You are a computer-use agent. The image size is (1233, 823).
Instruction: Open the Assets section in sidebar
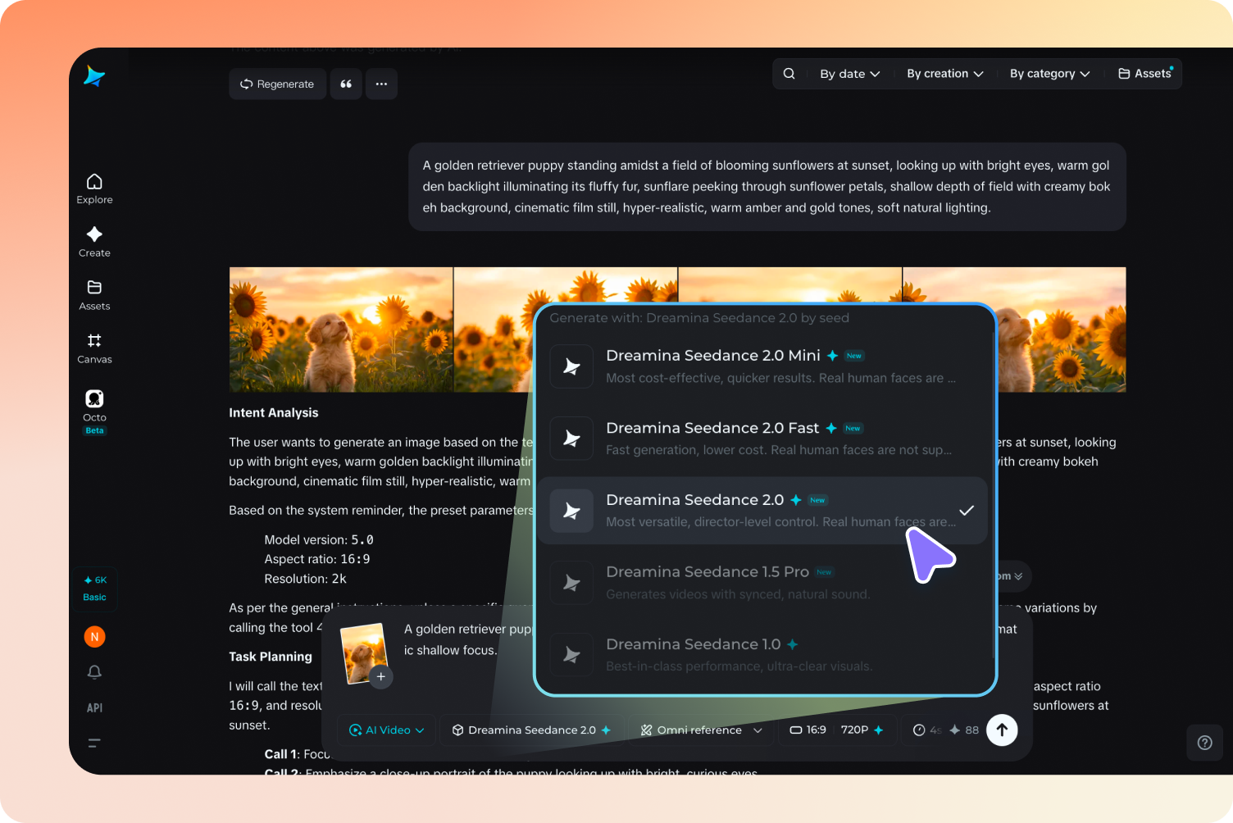pyautogui.click(x=94, y=295)
